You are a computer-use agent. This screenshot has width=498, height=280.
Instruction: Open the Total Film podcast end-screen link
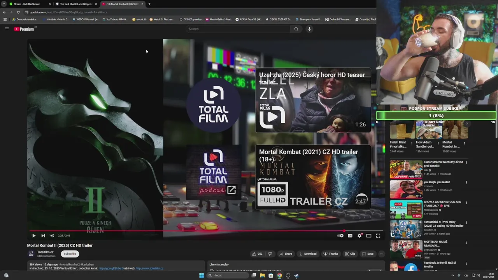[214, 172]
